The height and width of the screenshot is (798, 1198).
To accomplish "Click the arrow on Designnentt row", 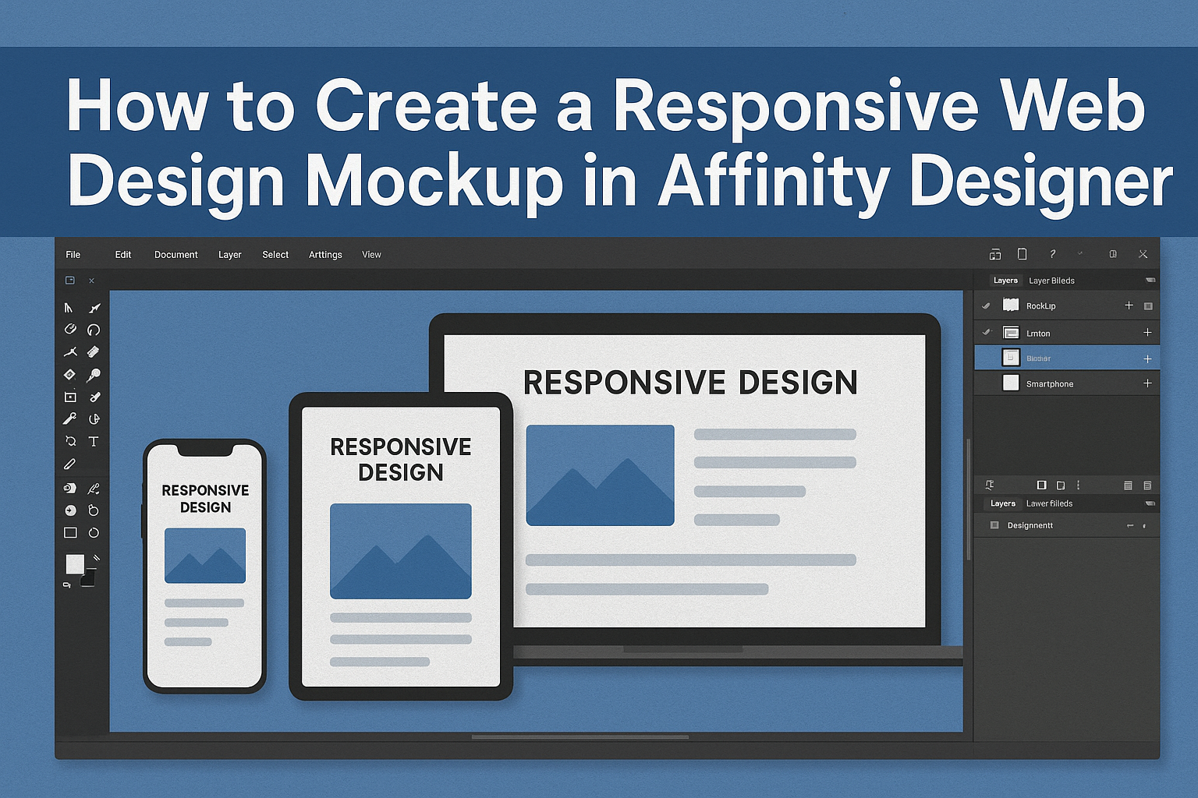I will 1130,526.
